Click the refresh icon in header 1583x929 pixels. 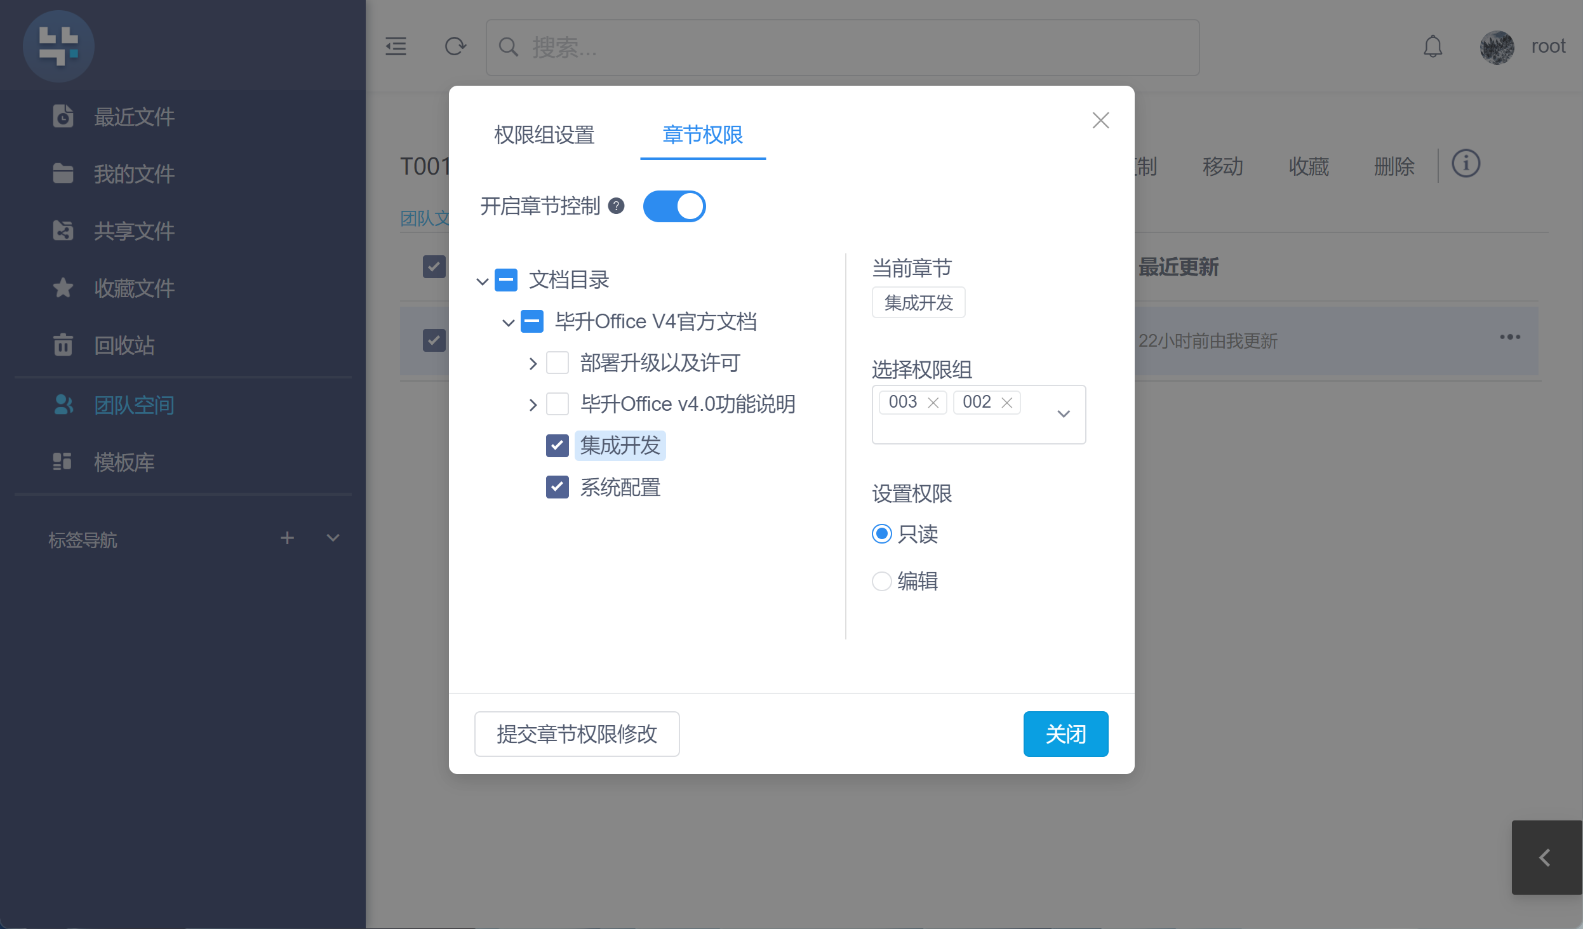pos(455,46)
